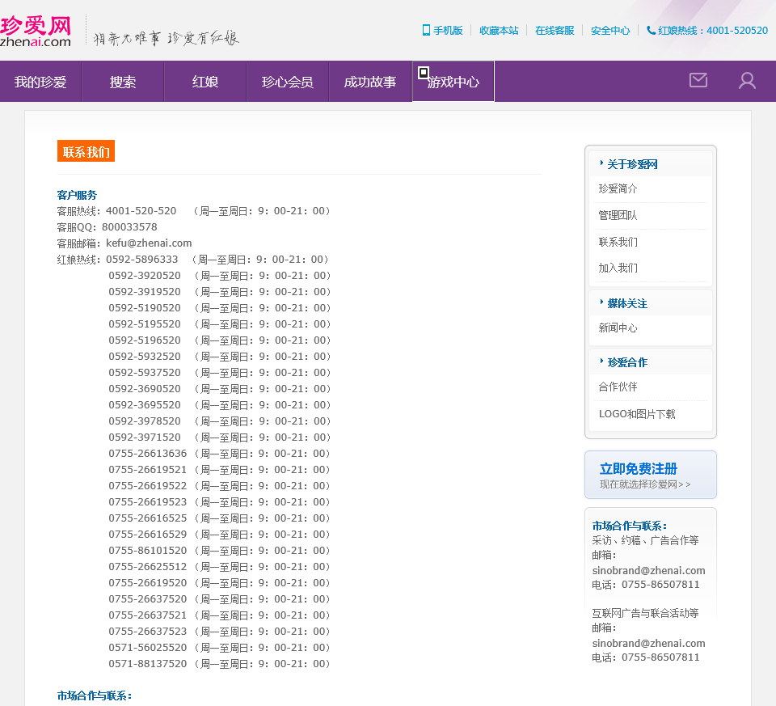Click the mobile phone icon beside 手机版
The width and height of the screenshot is (776, 706).
tap(426, 30)
